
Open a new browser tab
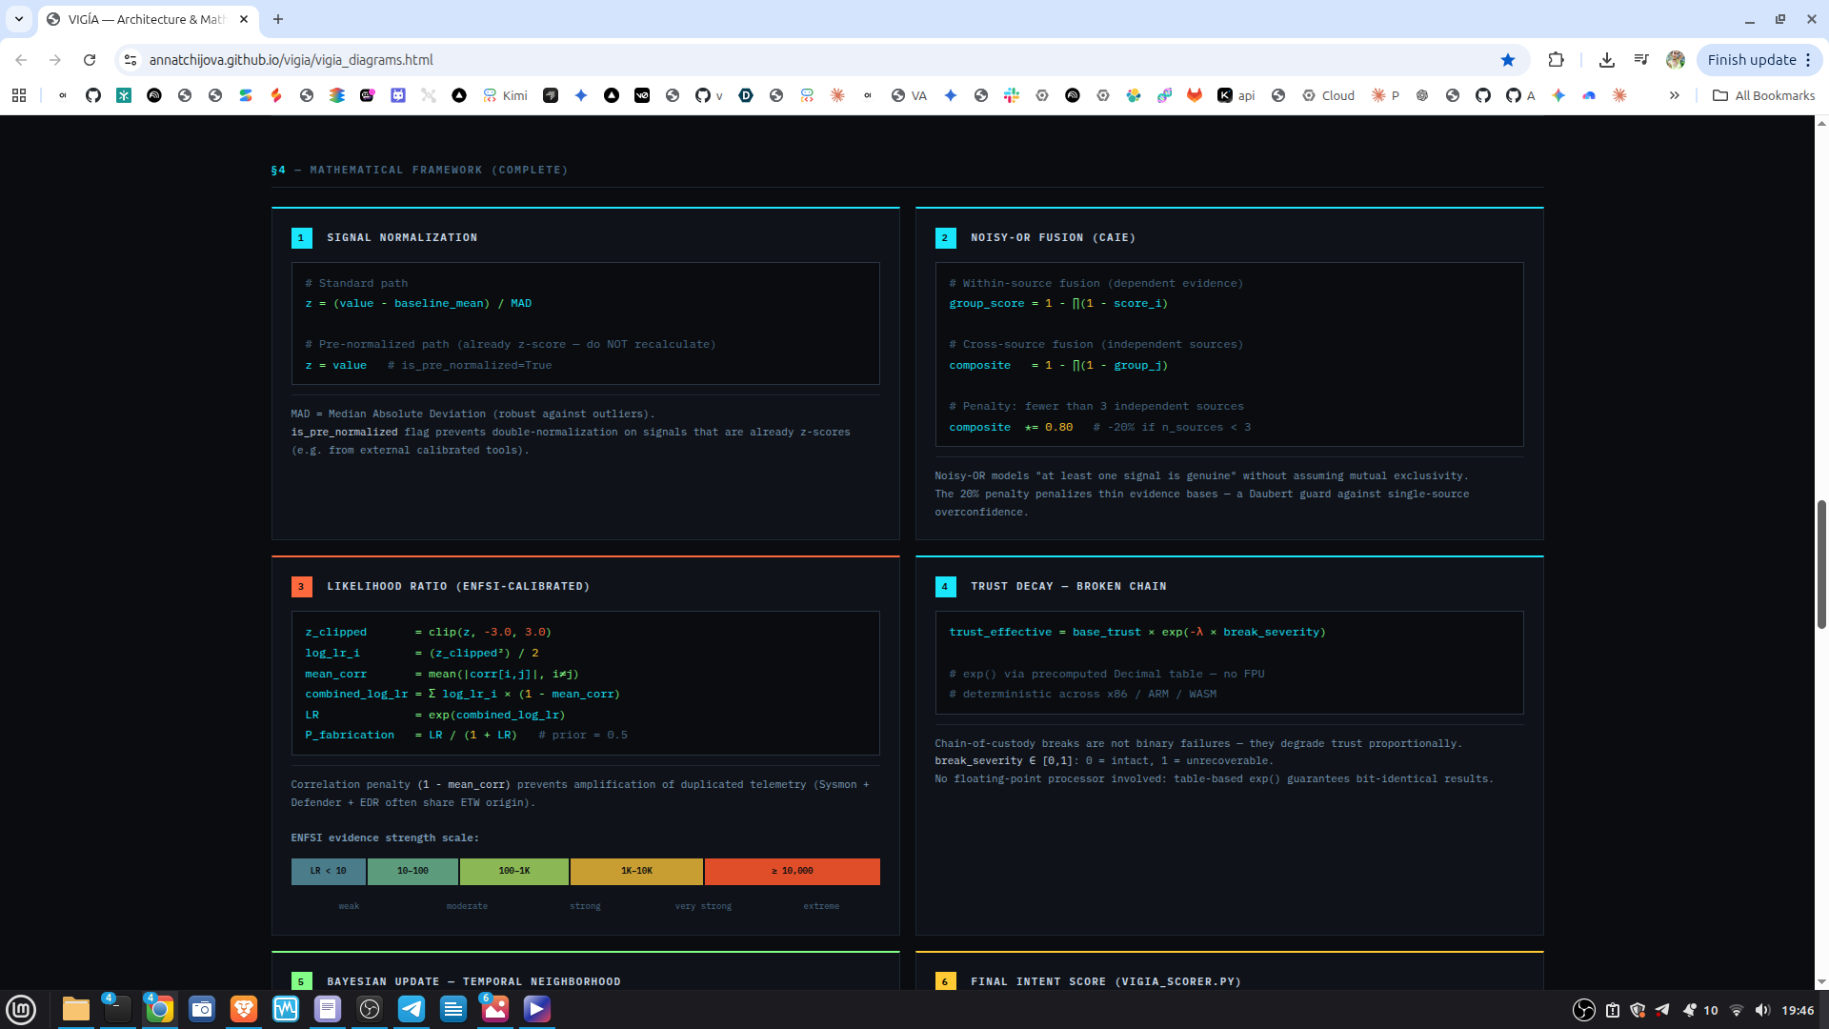click(x=278, y=19)
